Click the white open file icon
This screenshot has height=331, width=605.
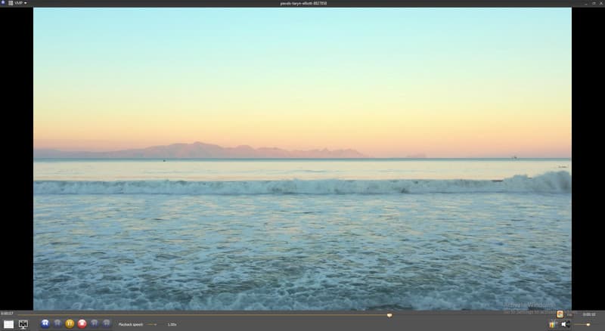9,324
